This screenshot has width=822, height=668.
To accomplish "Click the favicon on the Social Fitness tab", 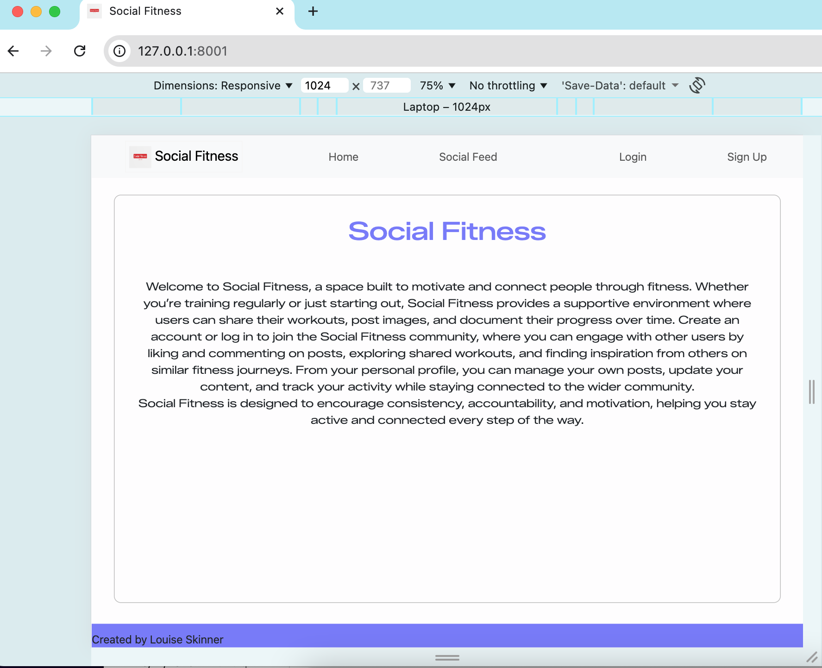I will (94, 11).
